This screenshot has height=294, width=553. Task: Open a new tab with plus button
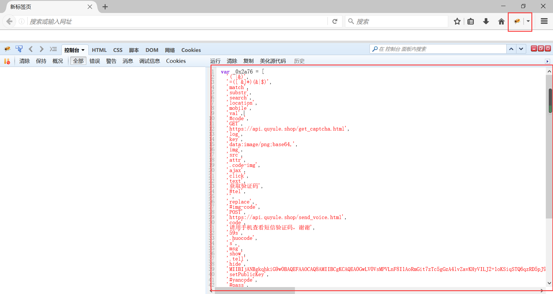pos(105,7)
